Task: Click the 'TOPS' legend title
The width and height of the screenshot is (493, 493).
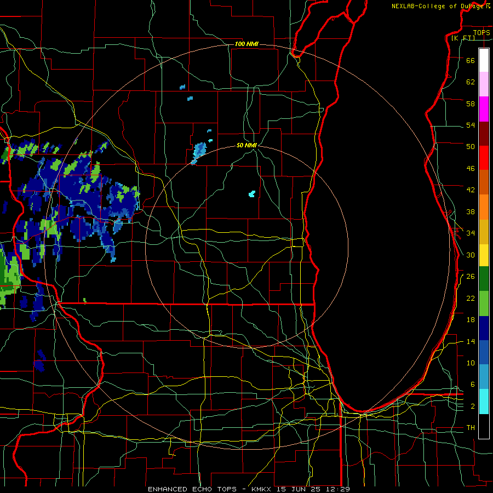Action: (x=481, y=32)
